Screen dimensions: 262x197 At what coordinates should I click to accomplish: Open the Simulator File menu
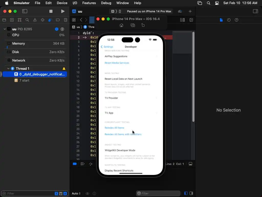tap(37, 3)
